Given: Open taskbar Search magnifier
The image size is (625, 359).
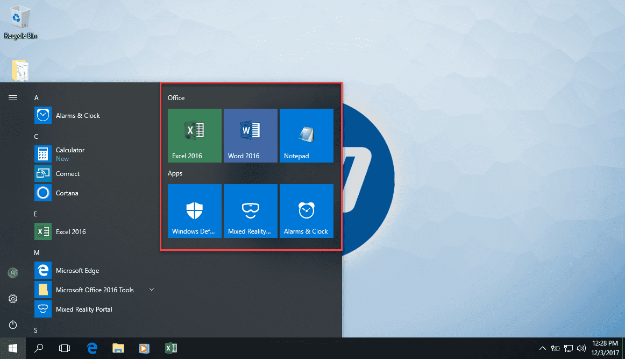Looking at the screenshot, I should pyautogui.click(x=39, y=348).
